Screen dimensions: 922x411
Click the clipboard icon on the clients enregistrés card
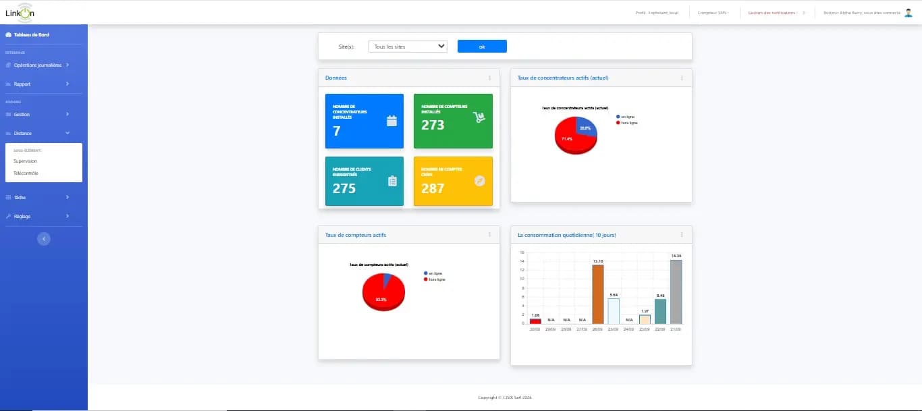(x=392, y=181)
